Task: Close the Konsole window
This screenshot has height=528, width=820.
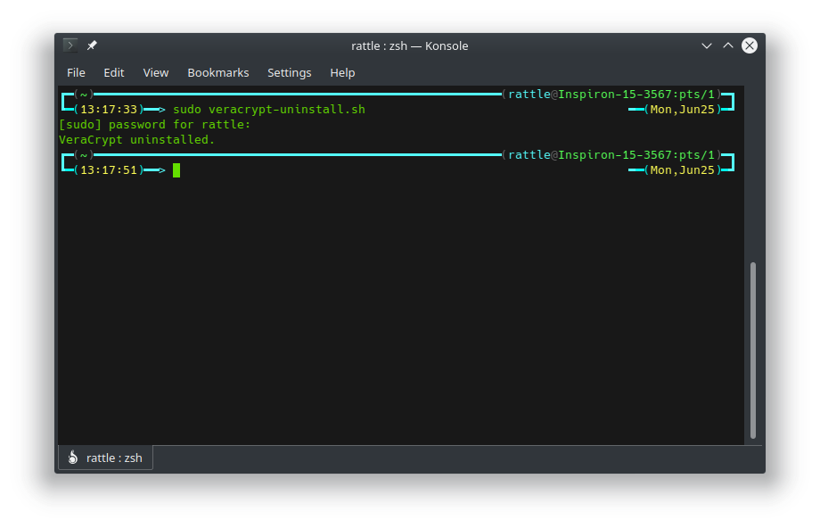Action: (750, 45)
